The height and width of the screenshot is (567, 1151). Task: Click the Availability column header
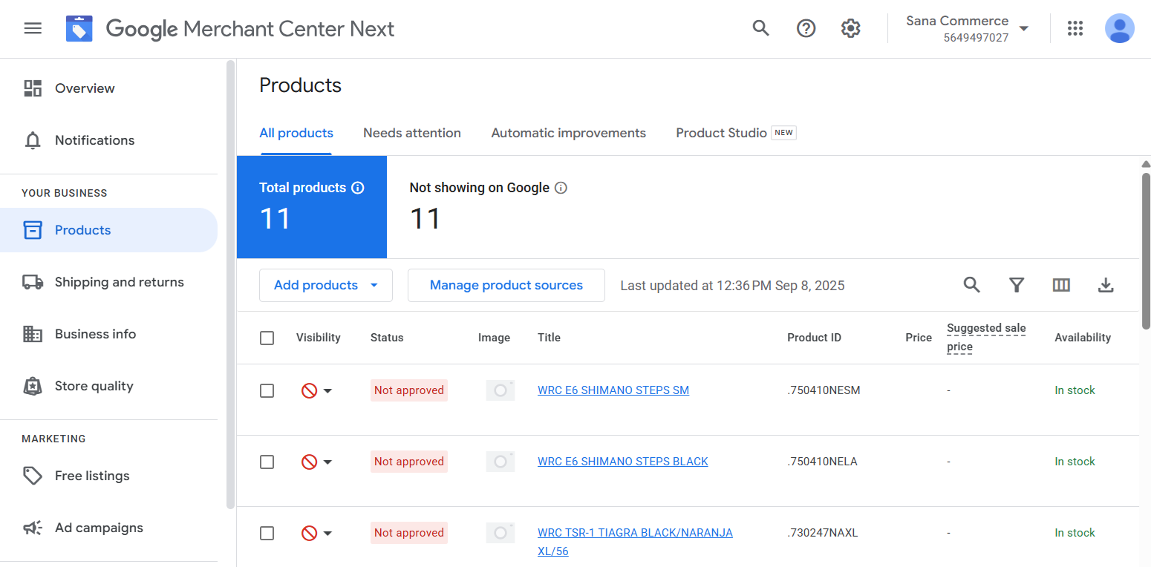pos(1083,338)
